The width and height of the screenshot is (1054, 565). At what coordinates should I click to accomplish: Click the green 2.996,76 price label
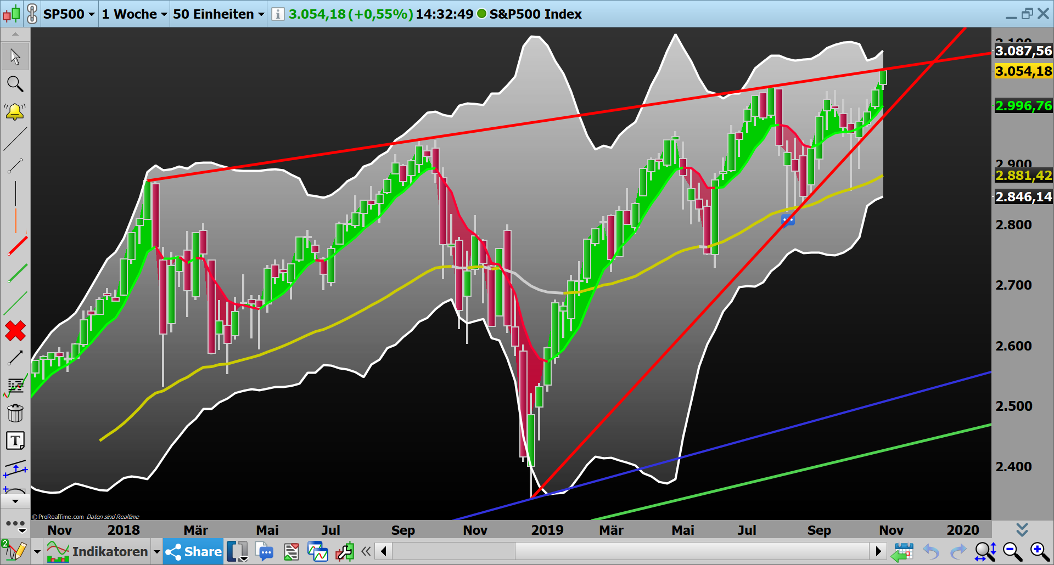tap(1023, 106)
